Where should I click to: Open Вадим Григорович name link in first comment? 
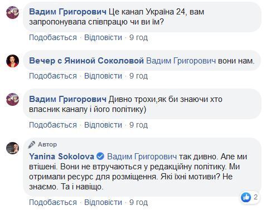point(67,12)
